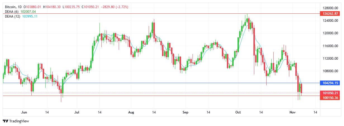Click the Aug label on time axis
344x126 pixels.
tap(131, 112)
